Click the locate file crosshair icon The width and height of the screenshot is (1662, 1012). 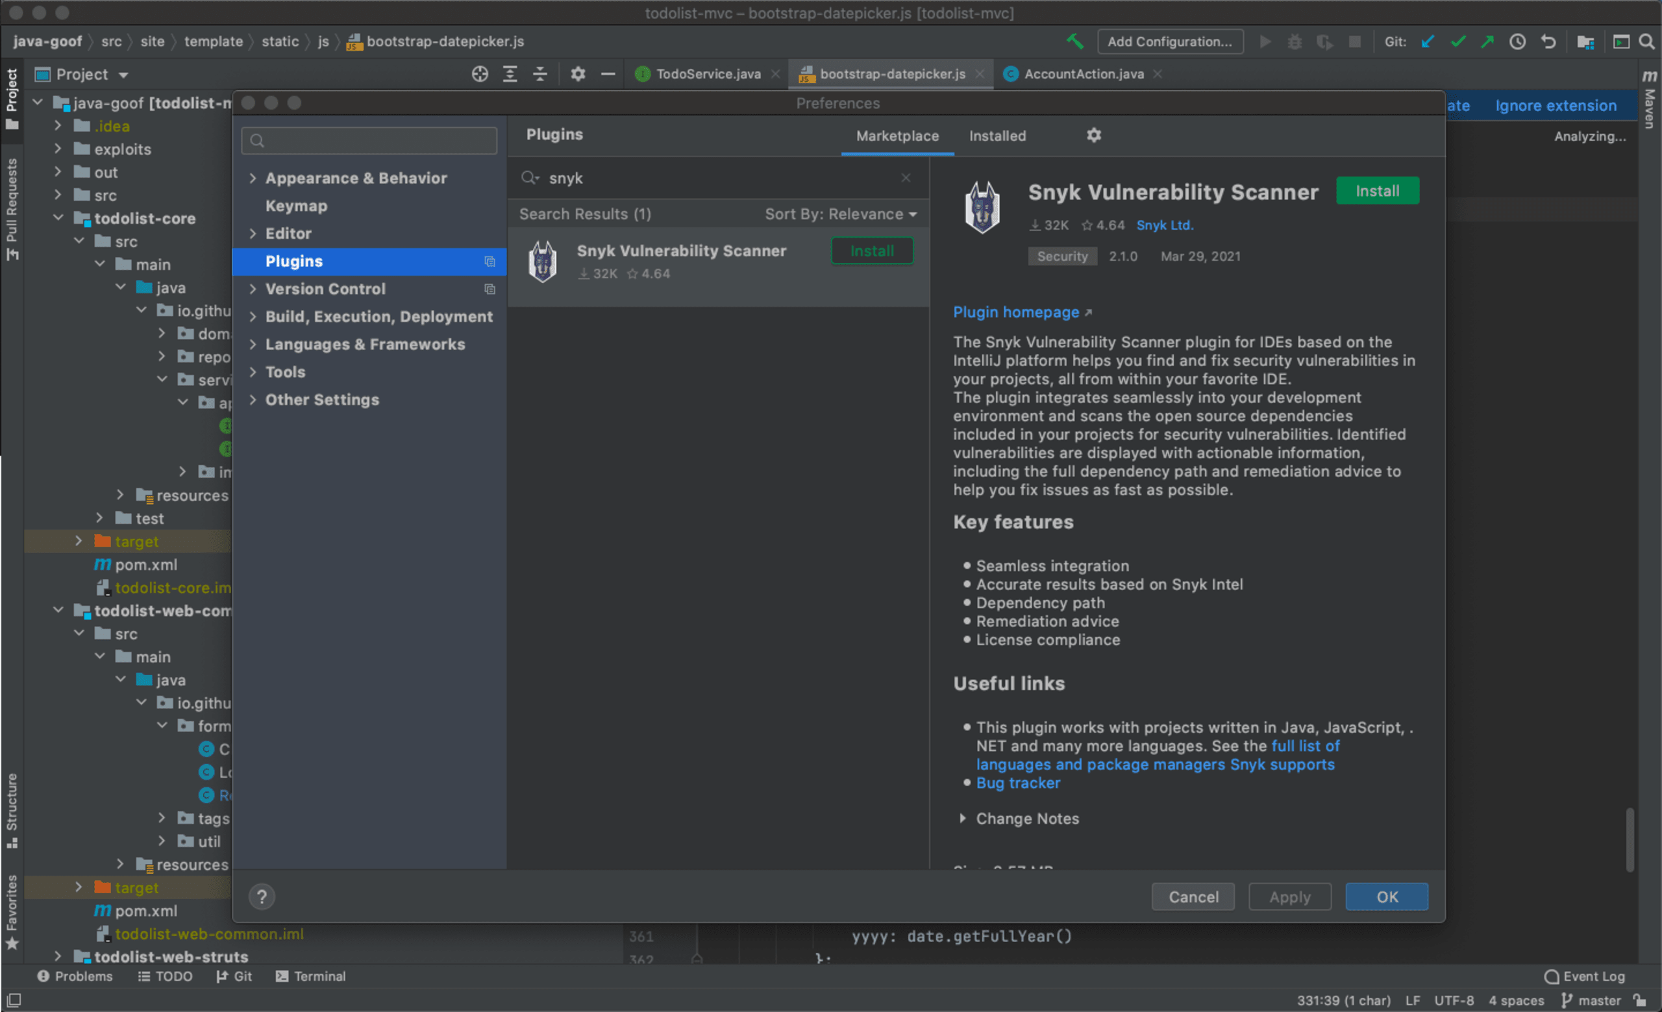click(x=480, y=74)
